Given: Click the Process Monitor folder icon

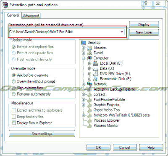Looking at the screenshot, I should click(x=89, y=125).
